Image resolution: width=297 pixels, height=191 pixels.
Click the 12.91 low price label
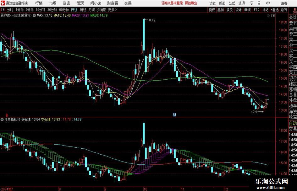[x=255, y=112]
